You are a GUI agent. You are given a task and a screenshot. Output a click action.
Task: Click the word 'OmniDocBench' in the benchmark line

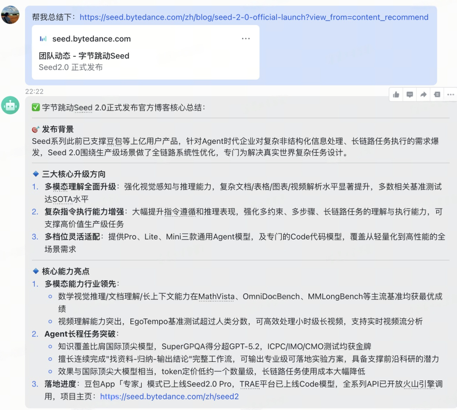[271, 296]
